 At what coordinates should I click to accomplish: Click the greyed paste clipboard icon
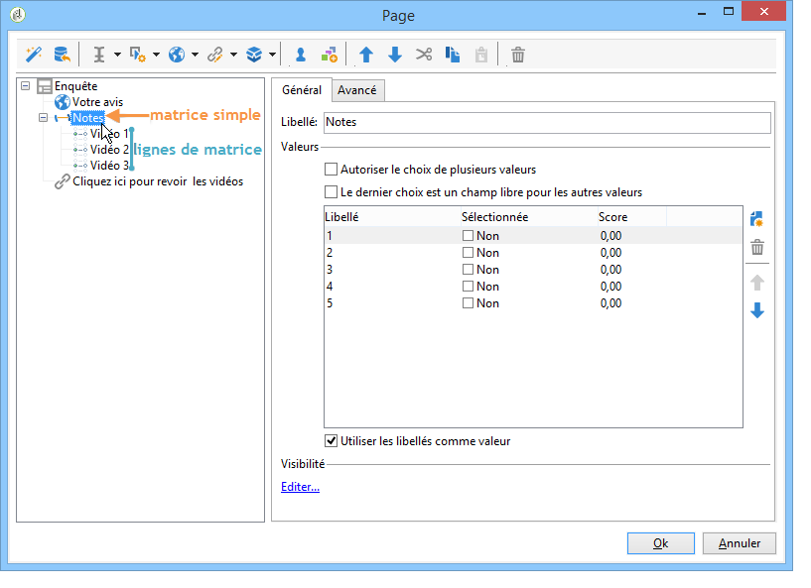[481, 55]
